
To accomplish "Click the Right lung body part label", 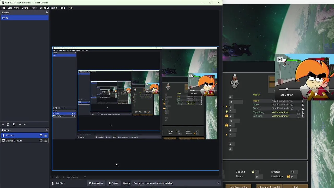I will point(258,112).
